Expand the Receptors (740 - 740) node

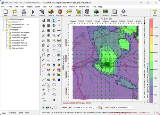(x=6, y=25)
